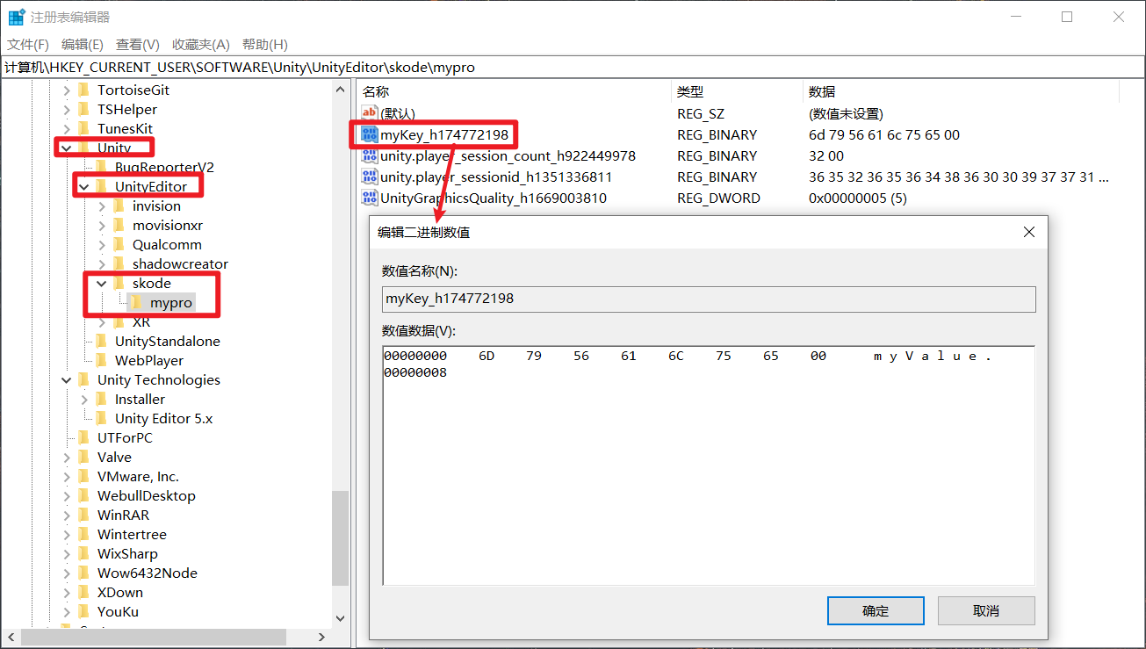Collapse the UnityEditor tree node
Image resolution: width=1146 pixels, height=649 pixels.
point(84,186)
